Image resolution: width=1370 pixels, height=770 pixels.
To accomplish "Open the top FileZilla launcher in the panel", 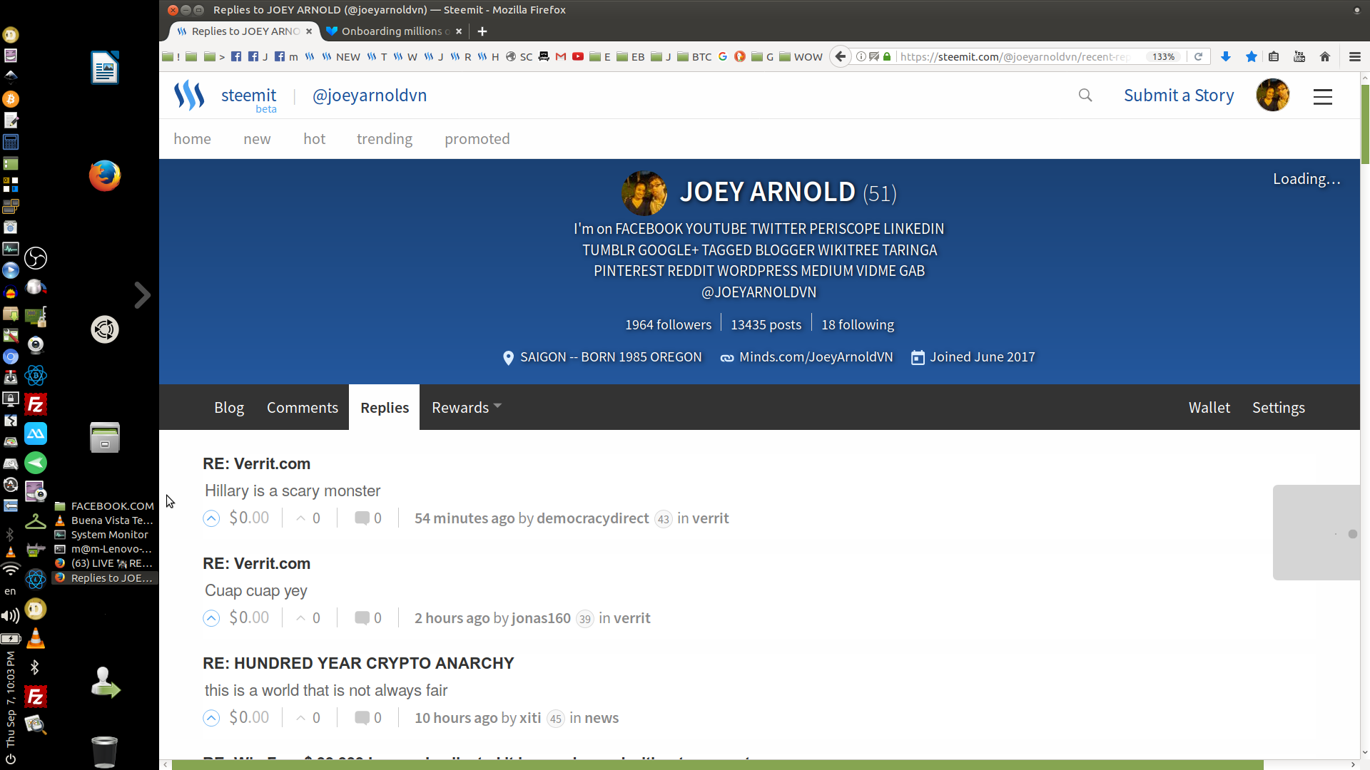I will [x=36, y=405].
